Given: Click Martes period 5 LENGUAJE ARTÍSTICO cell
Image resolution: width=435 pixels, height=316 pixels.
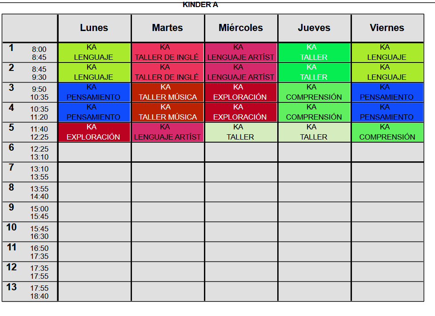Looking at the screenshot, I should tap(168, 132).
